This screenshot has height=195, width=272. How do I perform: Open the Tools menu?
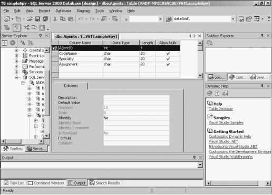[100, 11]
